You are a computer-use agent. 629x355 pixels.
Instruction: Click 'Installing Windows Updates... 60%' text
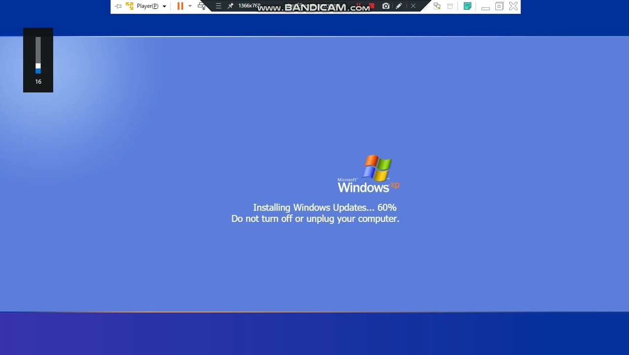[325, 208]
